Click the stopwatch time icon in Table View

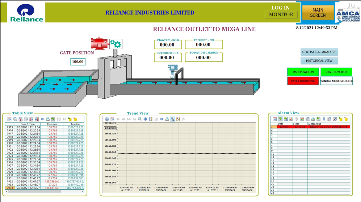point(26,119)
